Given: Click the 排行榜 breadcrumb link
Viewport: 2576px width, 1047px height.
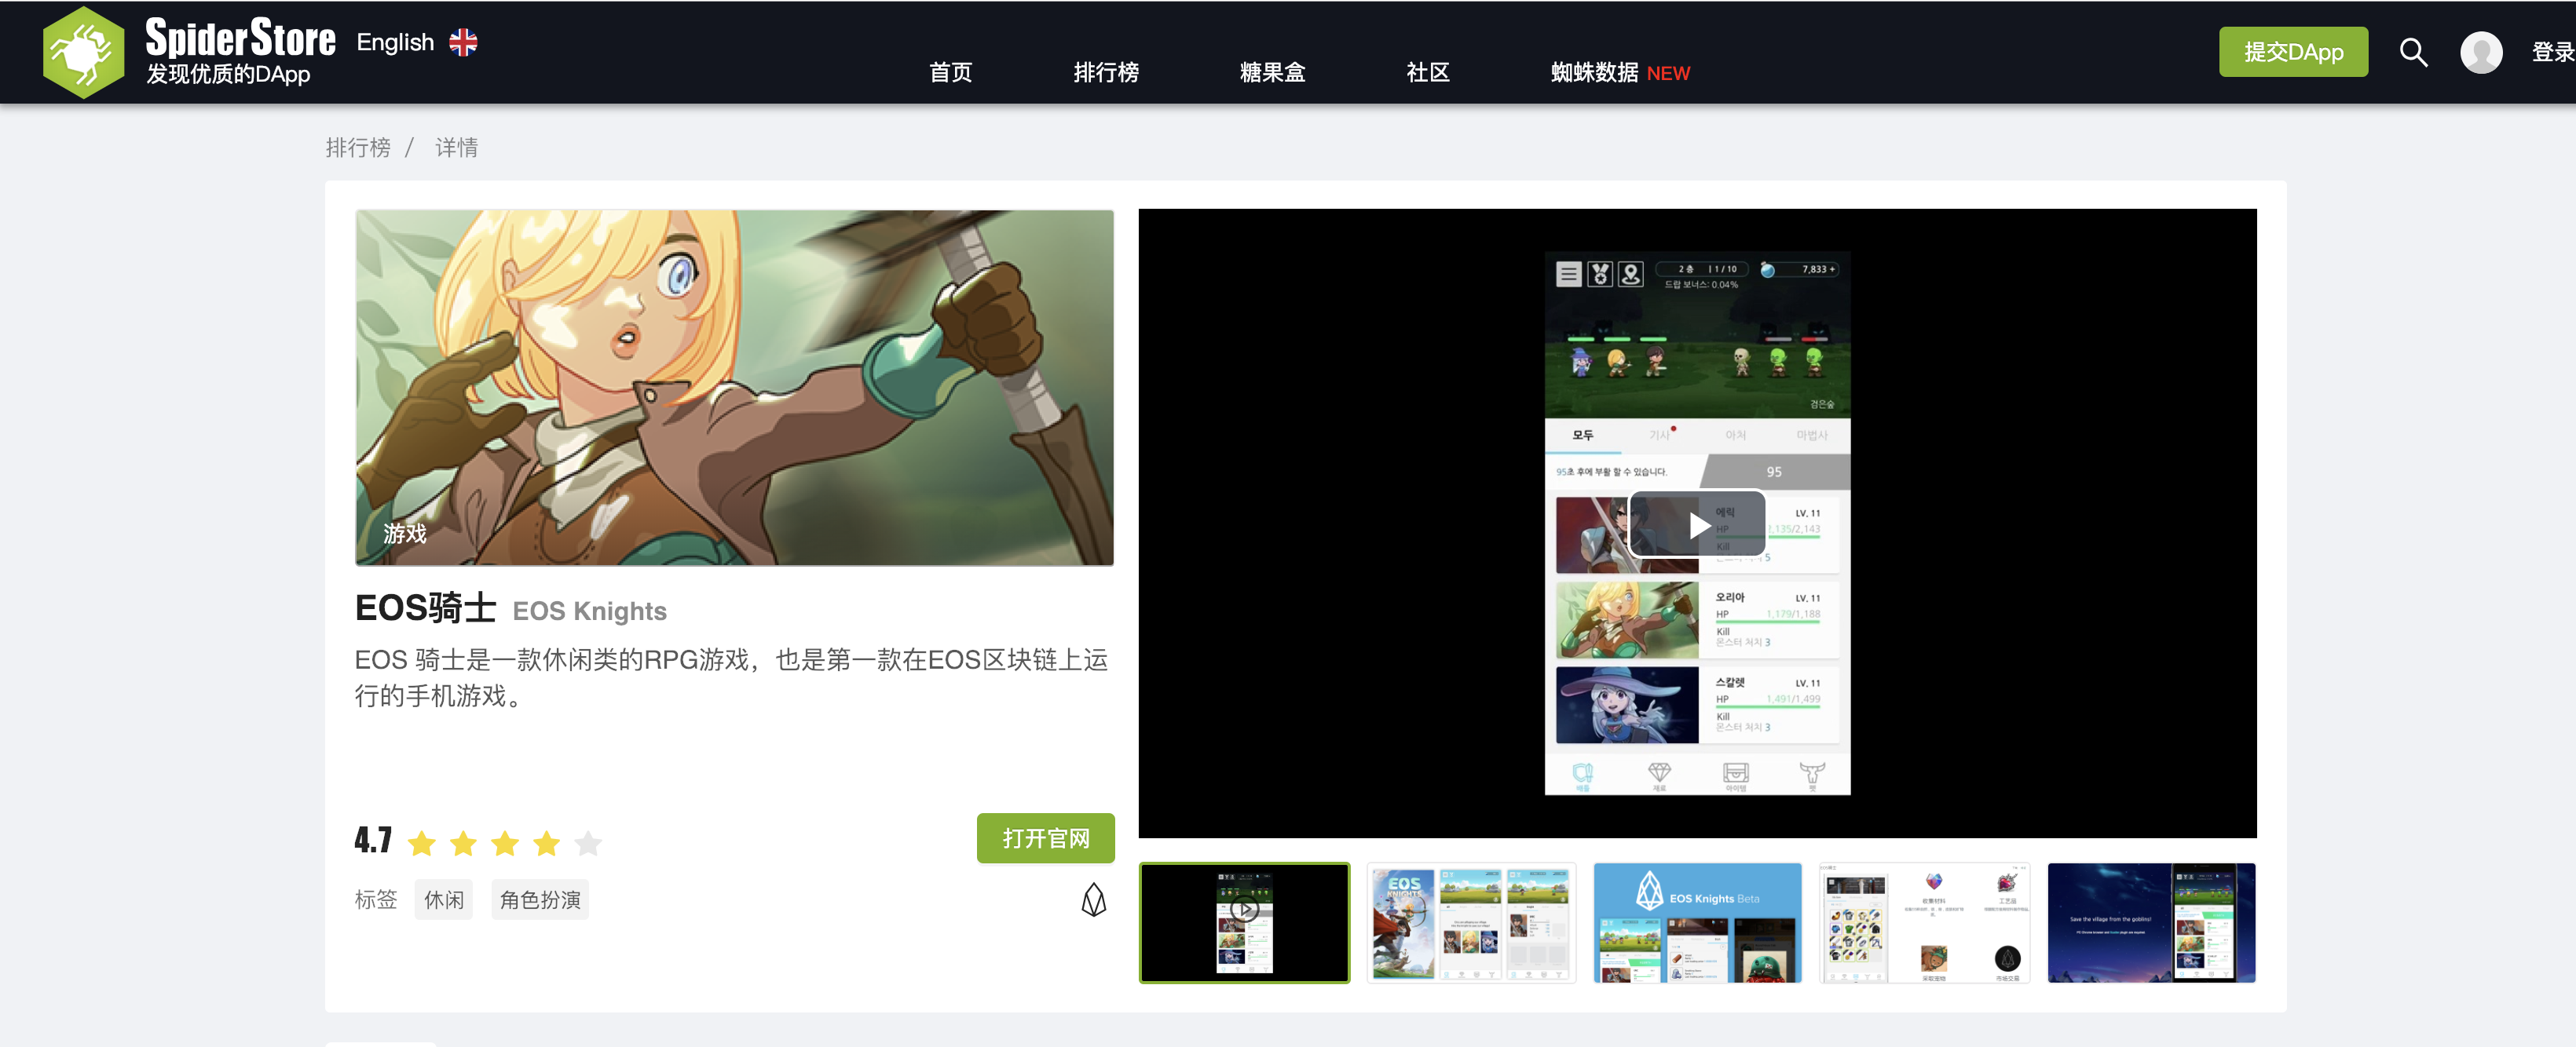Looking at the screenshot, I should coord(358,148).
